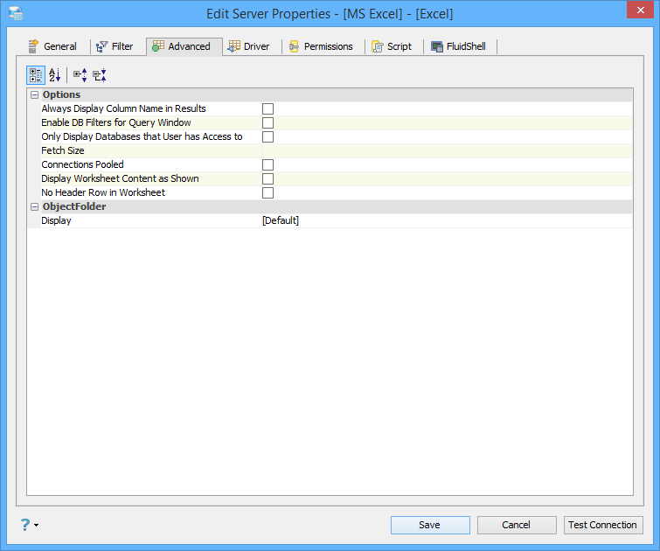Click the Expand all categories icon
The height and width of the screenshot is (551, 660).
[80, 75]
